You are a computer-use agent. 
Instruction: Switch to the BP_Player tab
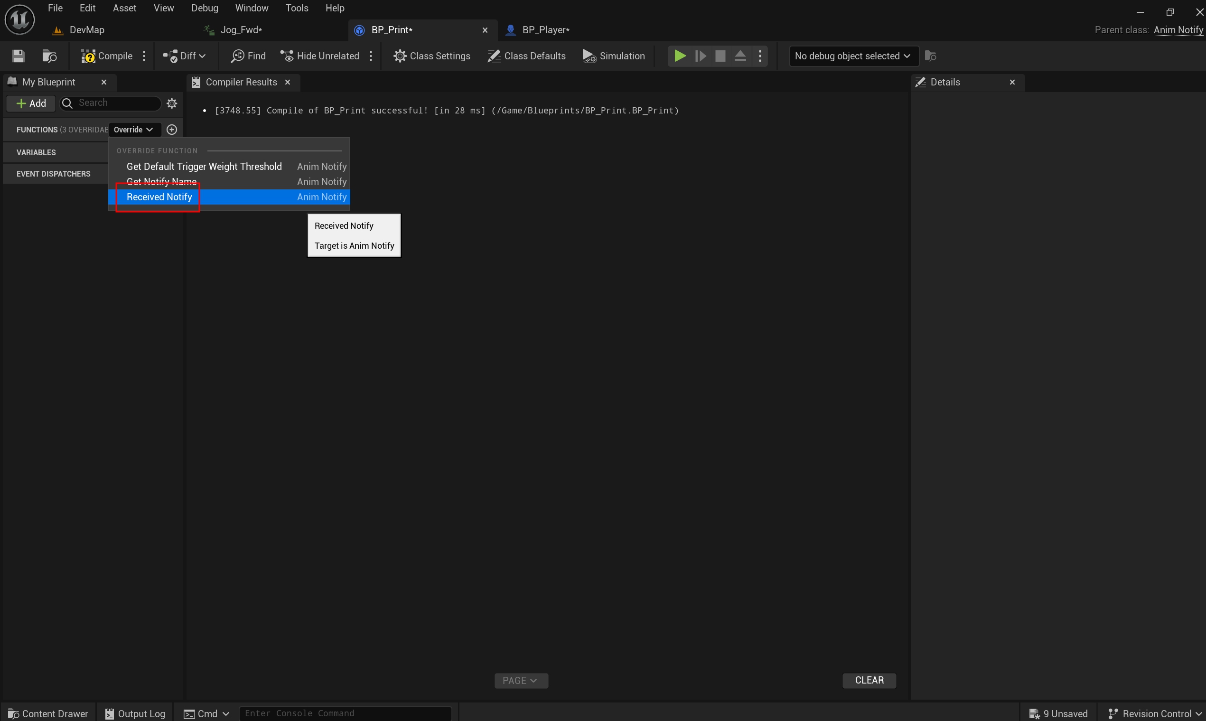click(545, 30)
